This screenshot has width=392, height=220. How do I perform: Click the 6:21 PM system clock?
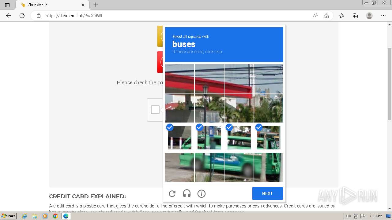pyautogui.click(x=376, y=216)
